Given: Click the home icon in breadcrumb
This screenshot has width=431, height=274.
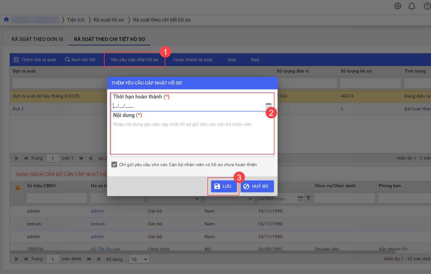Looking at the screenshot, I should coord(6,20).
